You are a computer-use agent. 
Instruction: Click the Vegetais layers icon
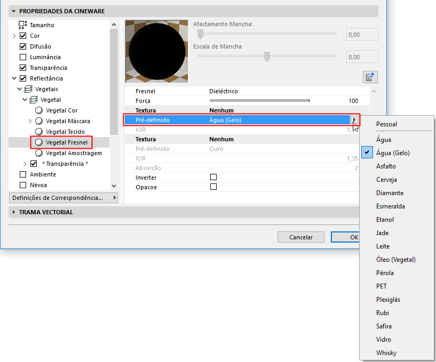pyautogui.click(x=28, y=89)
